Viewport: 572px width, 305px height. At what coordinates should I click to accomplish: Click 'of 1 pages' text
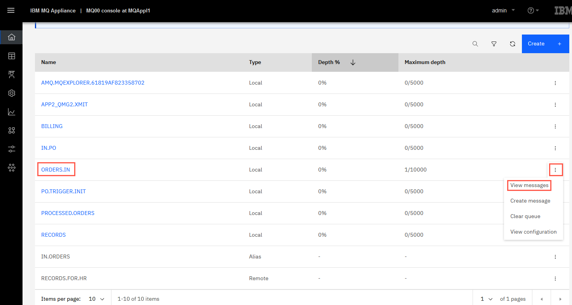tap(513, 299)
